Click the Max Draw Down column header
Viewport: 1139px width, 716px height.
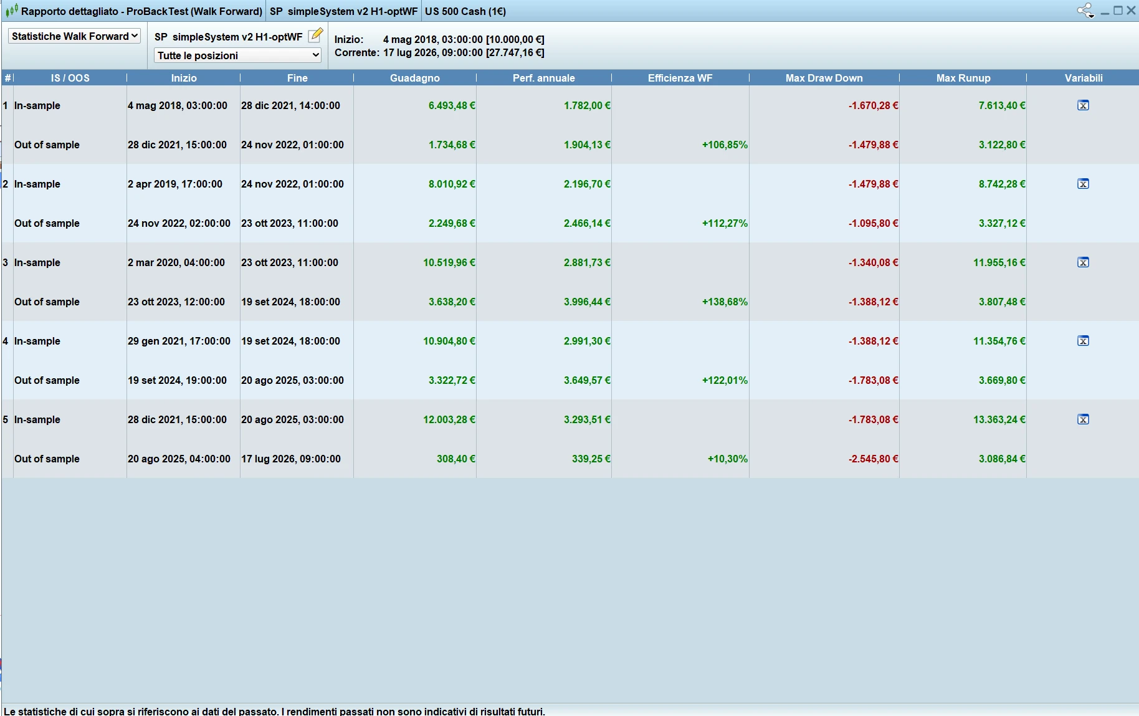click(824, 78)
